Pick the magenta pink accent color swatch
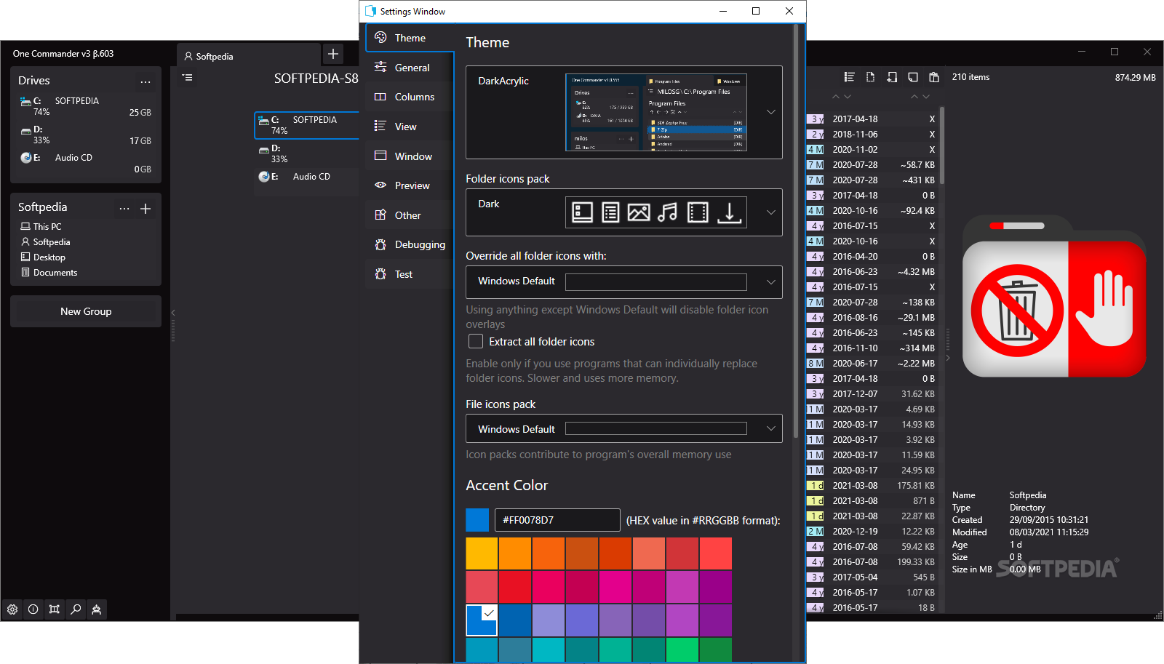 (x=615, y=587)
